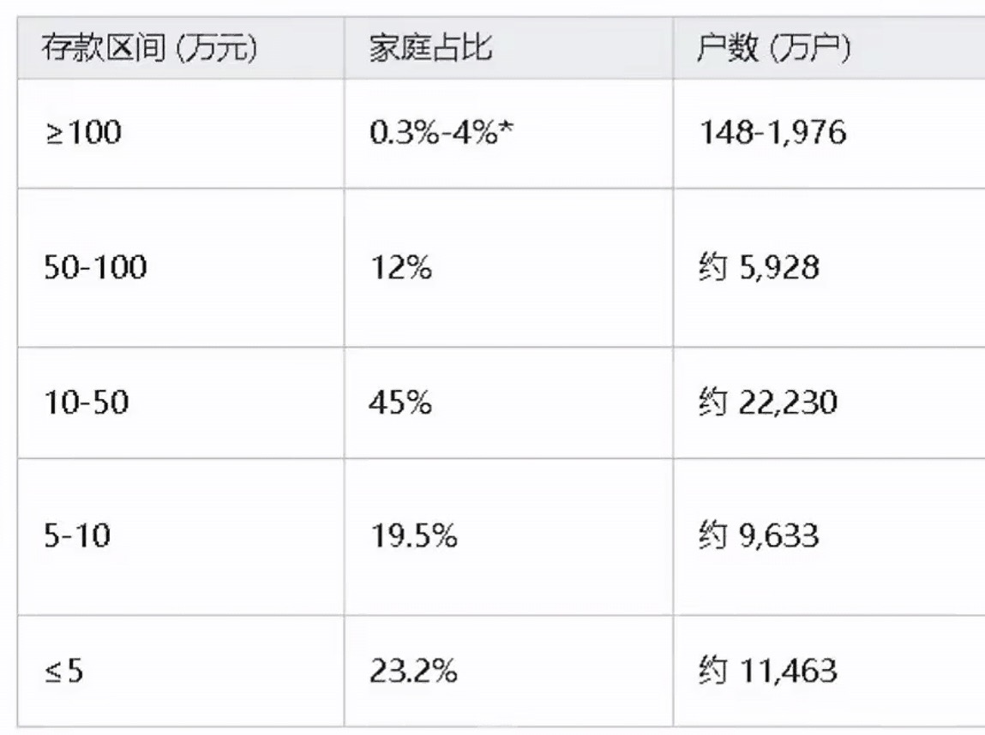Select the 约 22,230 households cell
The image size is (985, 735).
click(767, 402)
